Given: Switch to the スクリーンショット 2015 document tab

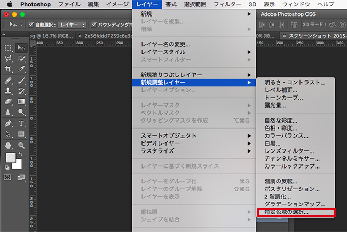Looking at the screenshot, I should click(315, 36).
